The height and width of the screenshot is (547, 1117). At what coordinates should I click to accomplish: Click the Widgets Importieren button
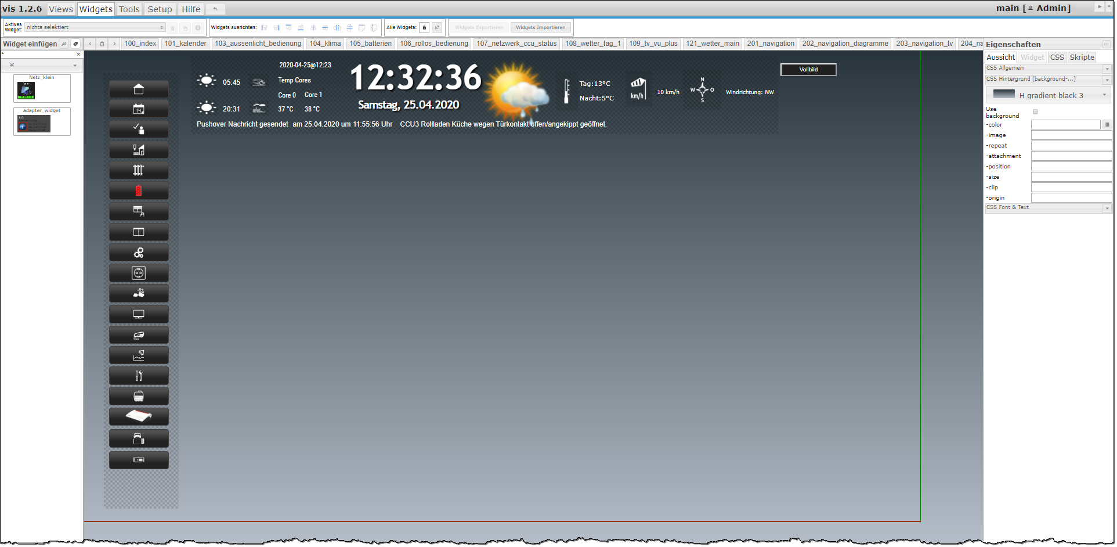(540, 27)
